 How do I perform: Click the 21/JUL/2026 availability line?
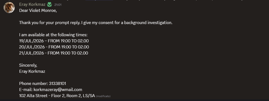(x=54, y=53)
